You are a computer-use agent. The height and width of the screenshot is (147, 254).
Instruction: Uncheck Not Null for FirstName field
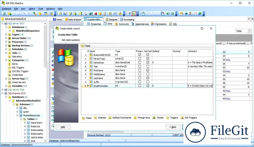click(148, 70)
